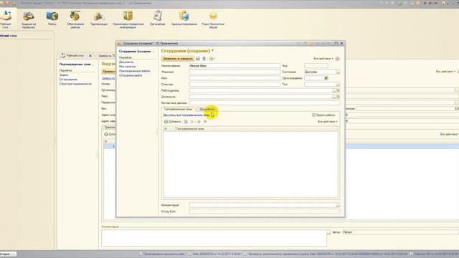Click the Имя input field
The image size is (459, 258).
pos(235,78)
